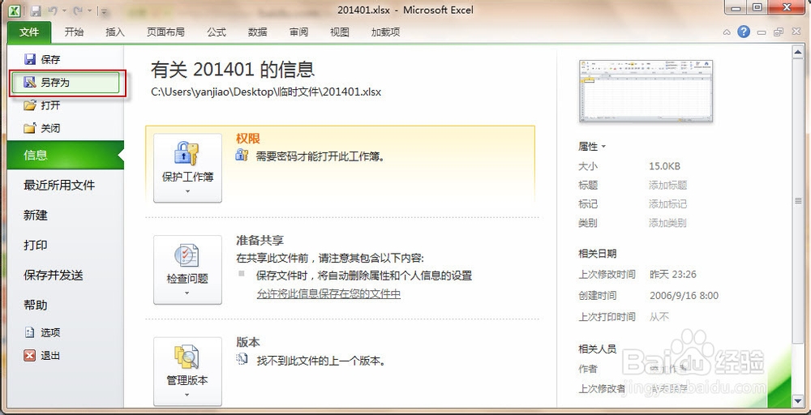This screenshot has width=811, height=415.
Task: Click the 15.0KB size value
Action: coord(665,166)
